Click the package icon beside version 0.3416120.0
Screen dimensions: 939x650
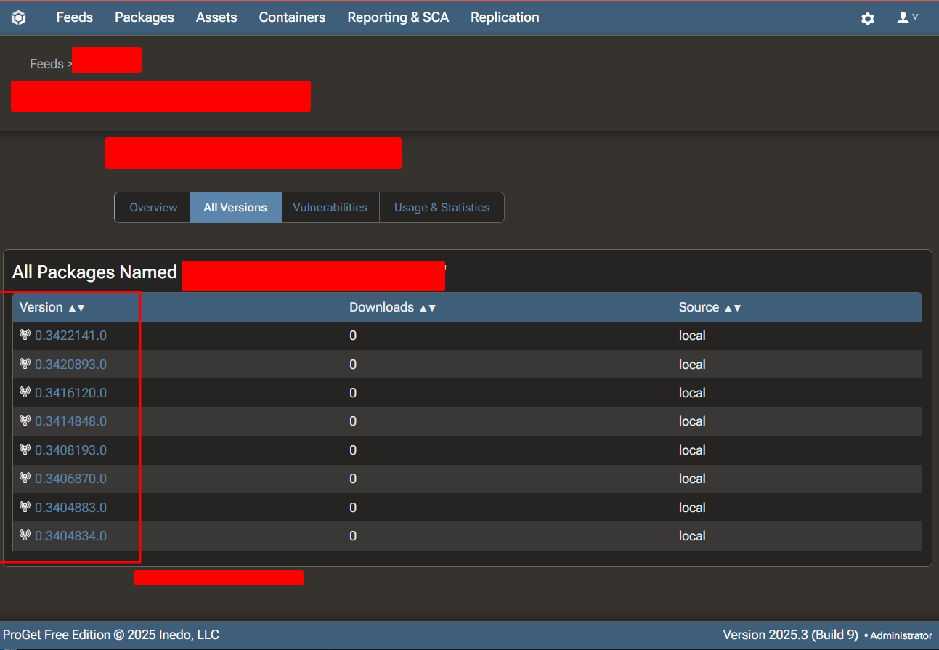[x=25, y=392]
